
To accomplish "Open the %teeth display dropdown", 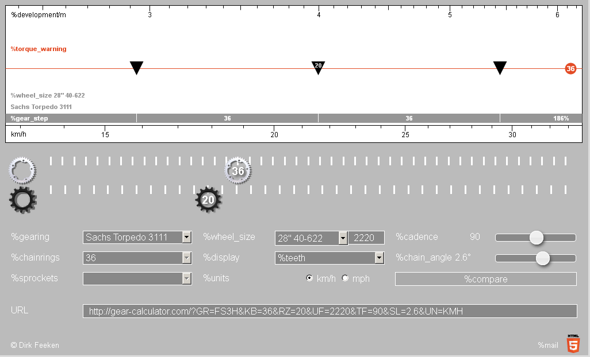I will click(329, 258).
